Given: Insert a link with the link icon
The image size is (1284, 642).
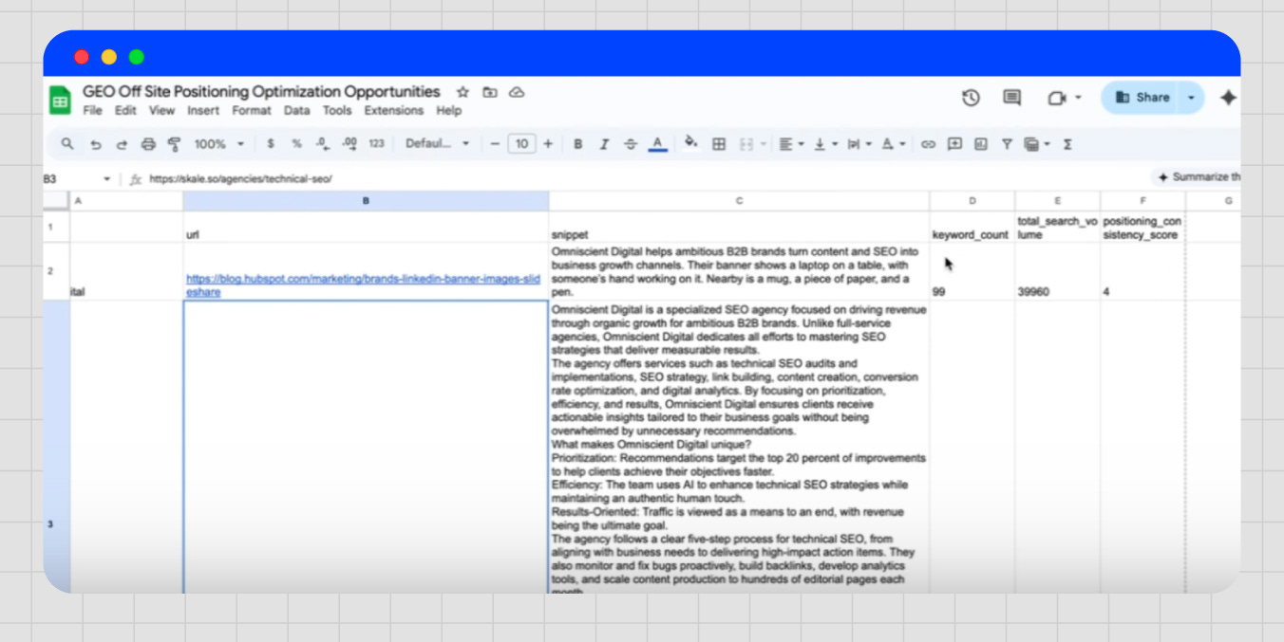Looking at the screenshot, I should pos(930,144).
